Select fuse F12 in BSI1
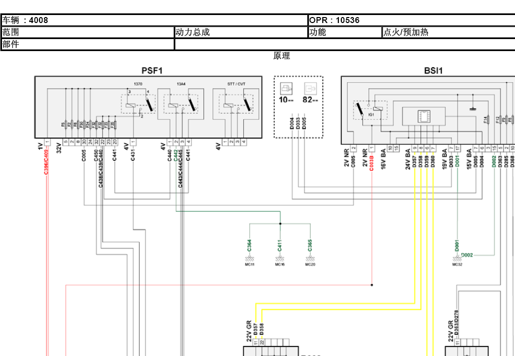This screenshot has width=515, height=356. (x=500, y=120)
